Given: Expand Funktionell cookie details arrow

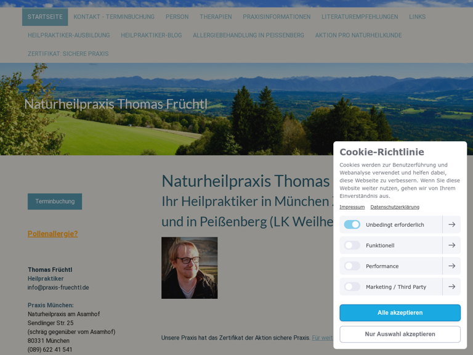Looking at the screenshot, I should (x=451, y=245).
